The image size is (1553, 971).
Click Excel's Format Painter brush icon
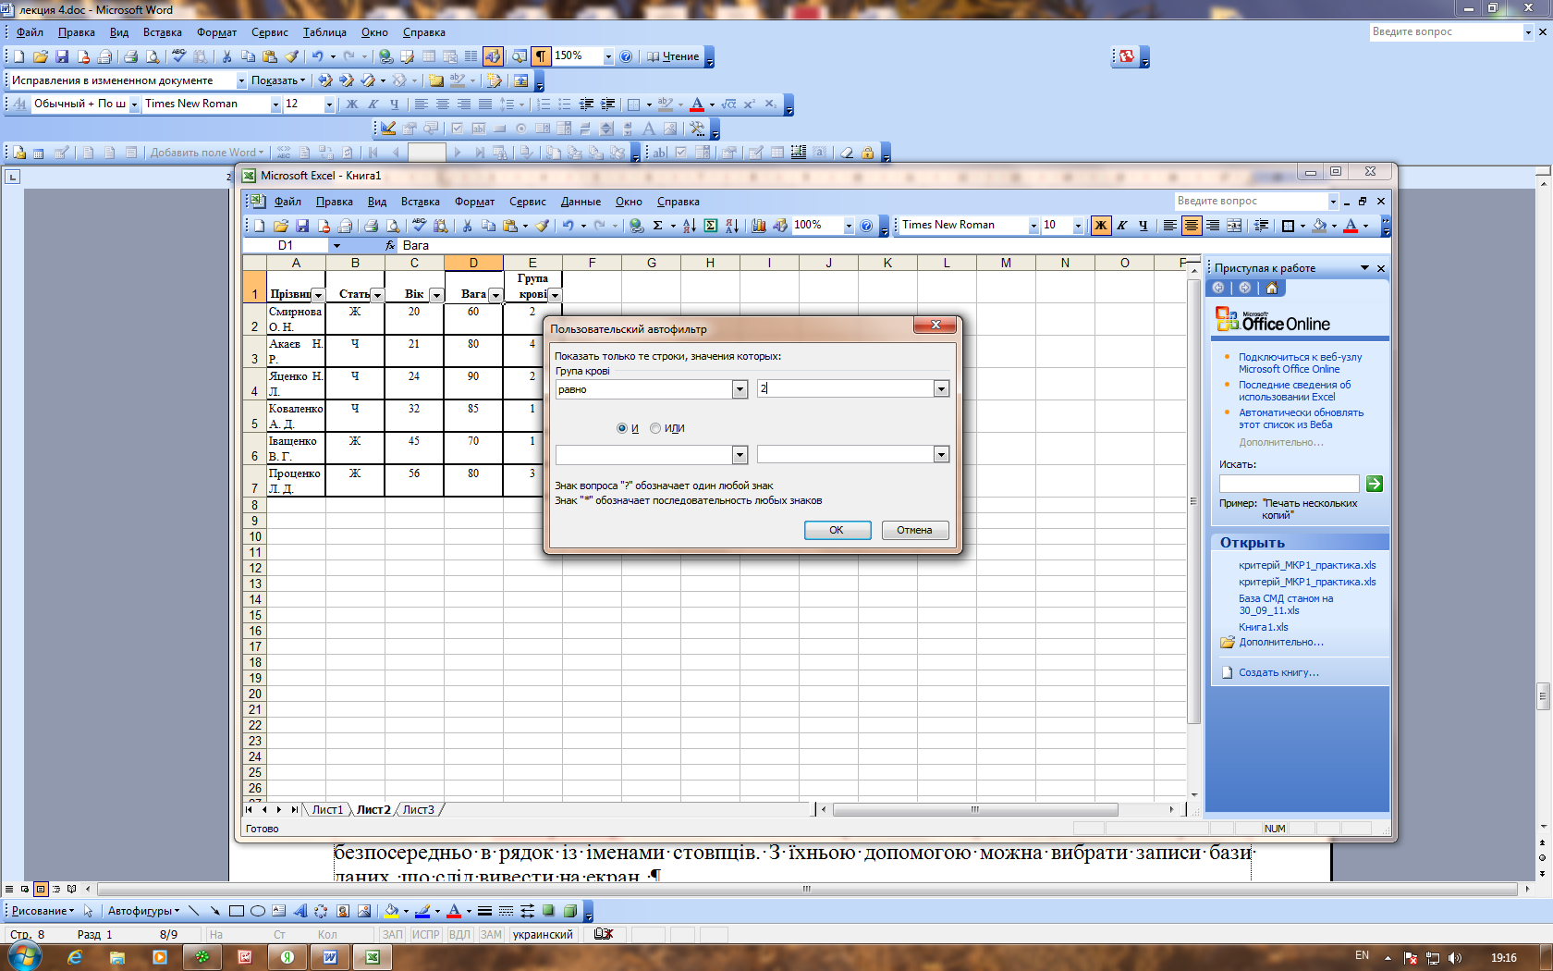(x=543, y=225)
